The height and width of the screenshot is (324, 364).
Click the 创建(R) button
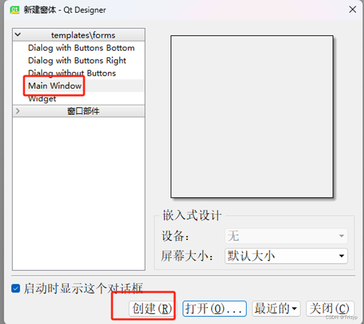coord(152,309)
